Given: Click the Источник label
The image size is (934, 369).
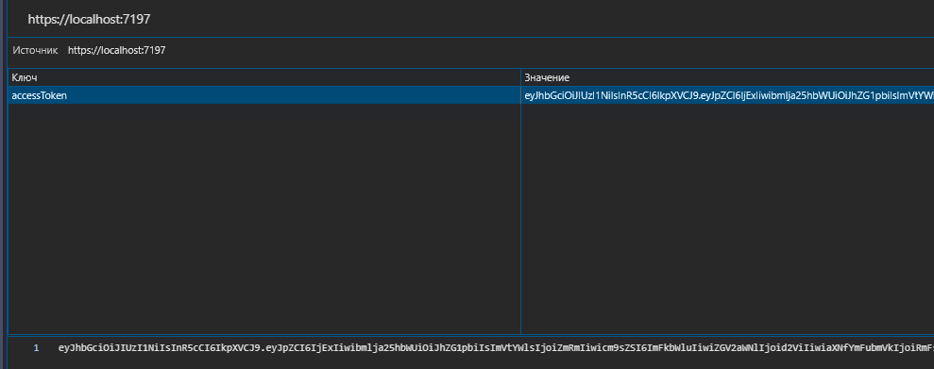Looking at the screenshot, I should coord(36,51).
